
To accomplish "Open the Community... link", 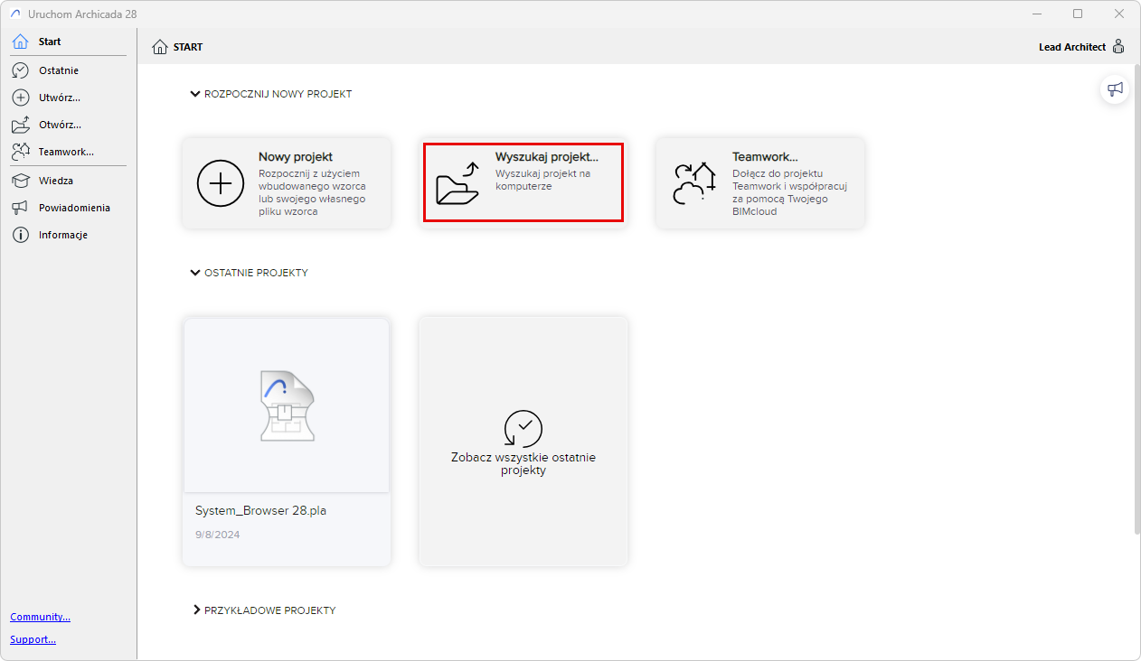I will (x=41, y=617).
